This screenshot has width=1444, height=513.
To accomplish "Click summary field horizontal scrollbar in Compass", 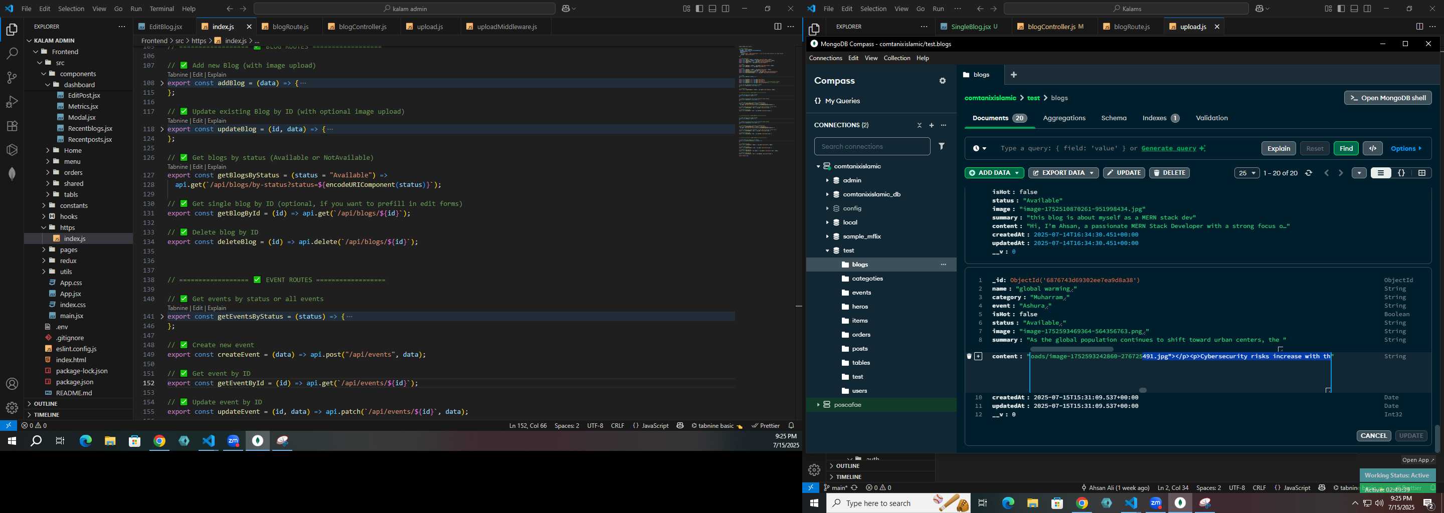I will 1071,350.
